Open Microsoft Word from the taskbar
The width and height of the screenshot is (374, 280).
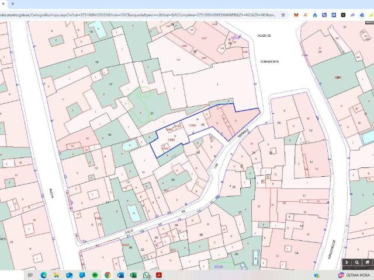click(x=120, y=275)
